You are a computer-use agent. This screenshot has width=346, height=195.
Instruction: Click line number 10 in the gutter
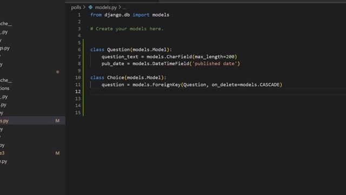[78, 77]
